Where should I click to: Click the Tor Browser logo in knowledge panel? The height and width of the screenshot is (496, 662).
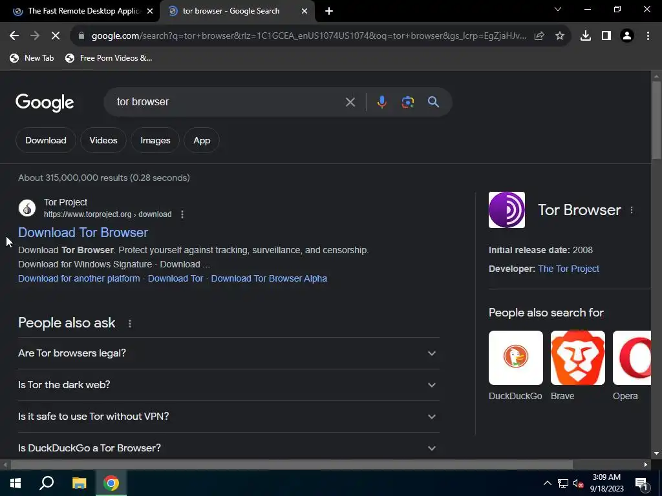[507, 210]
